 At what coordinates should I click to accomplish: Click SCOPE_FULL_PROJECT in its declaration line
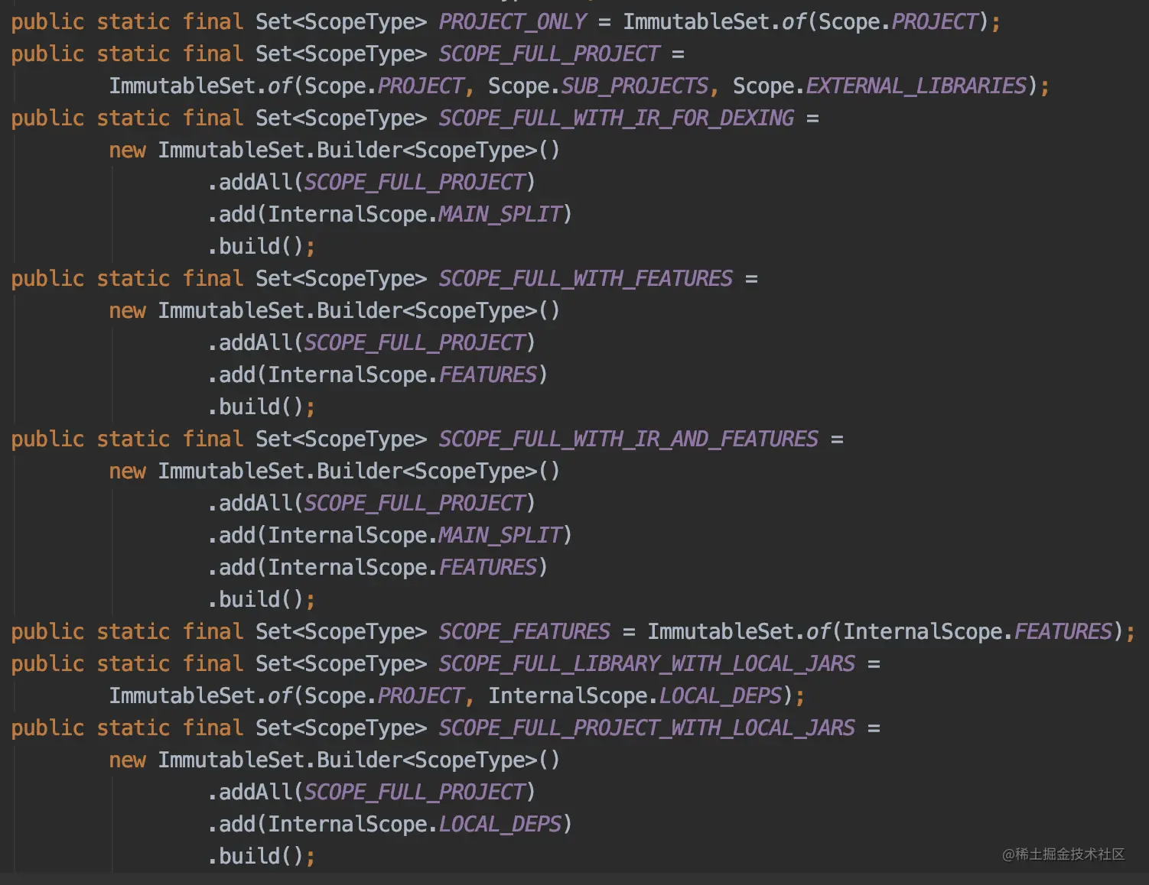coord(548,53)
